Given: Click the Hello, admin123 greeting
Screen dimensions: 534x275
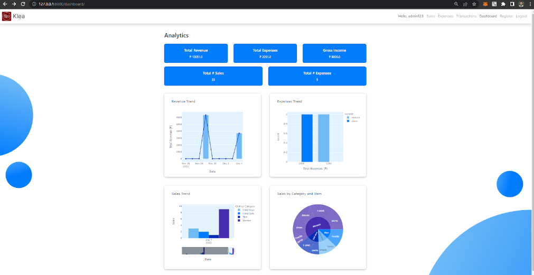Looking at the screenshot, I should coord(411,16).
